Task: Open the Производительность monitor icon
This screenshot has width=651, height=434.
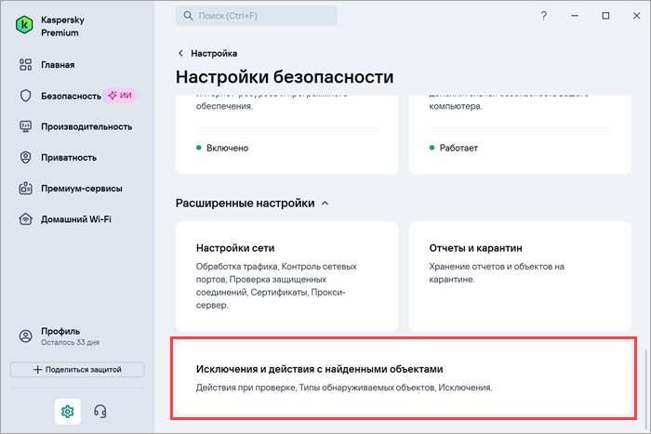Action: pos(25,126)
